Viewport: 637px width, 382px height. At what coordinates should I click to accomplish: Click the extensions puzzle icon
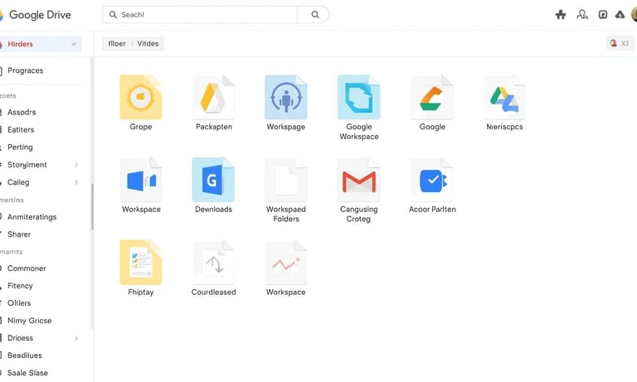(x=561, y=15)
